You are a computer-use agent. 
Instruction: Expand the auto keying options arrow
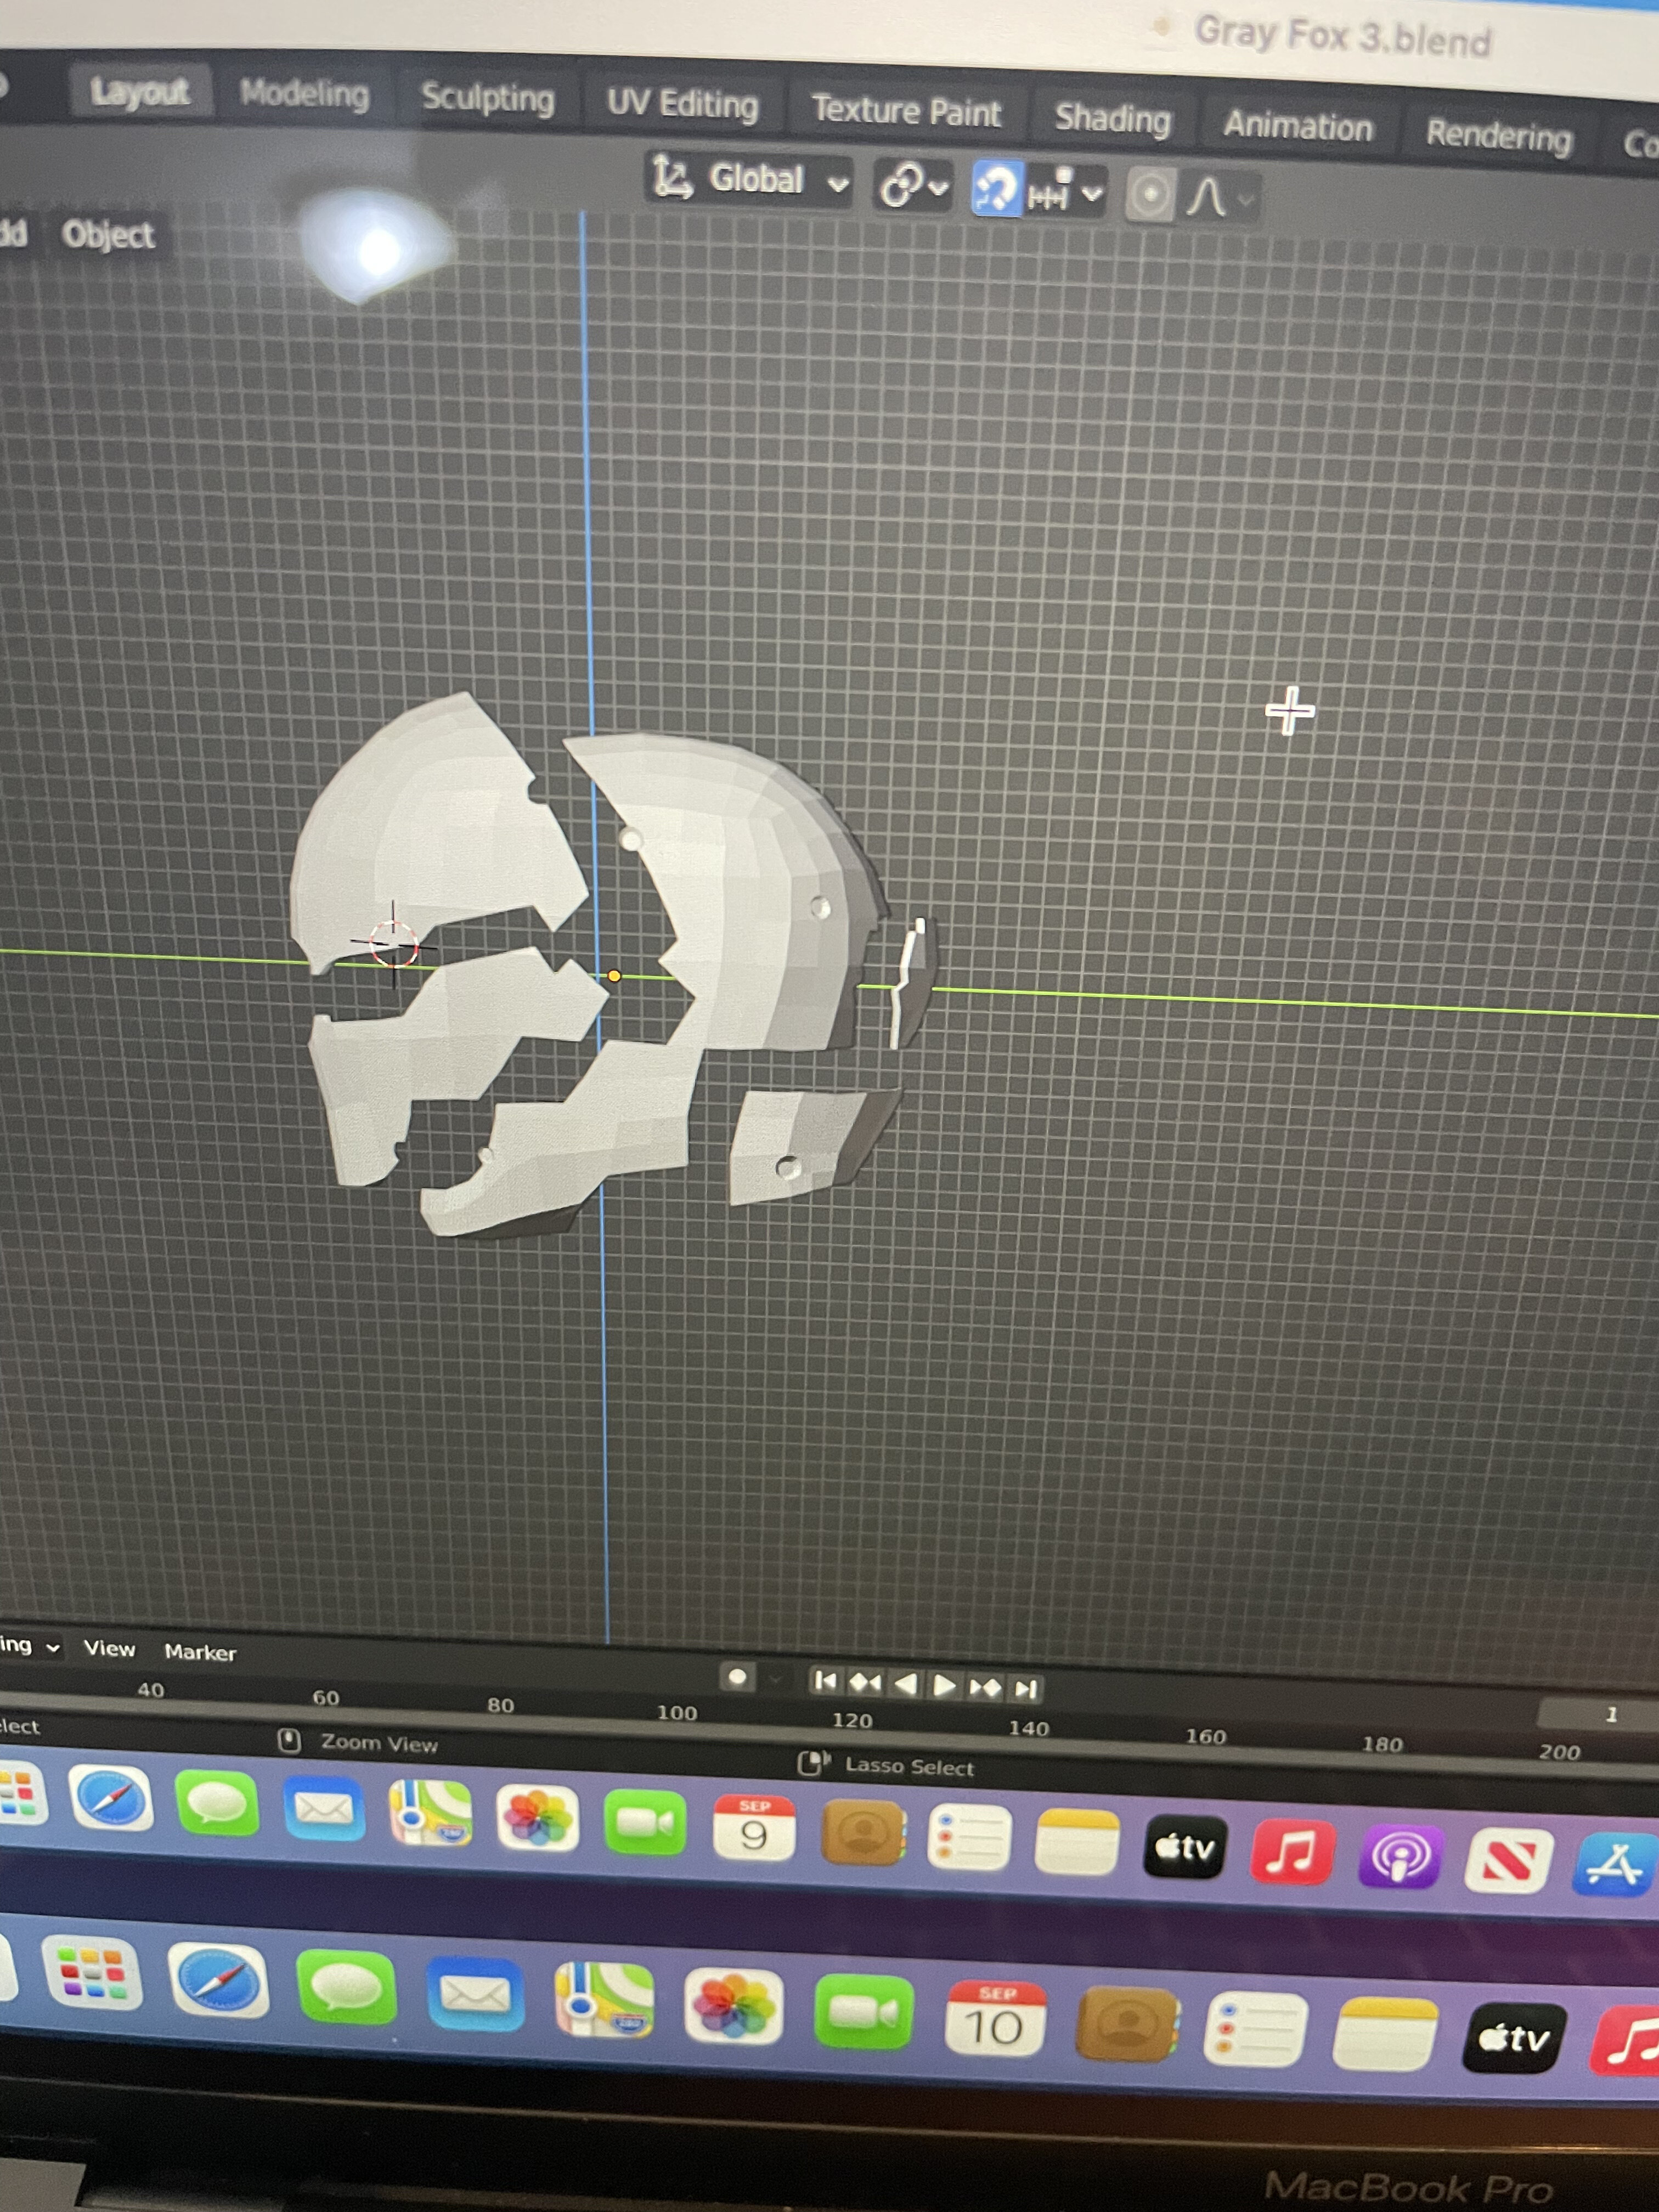(x=775, y=1680)
